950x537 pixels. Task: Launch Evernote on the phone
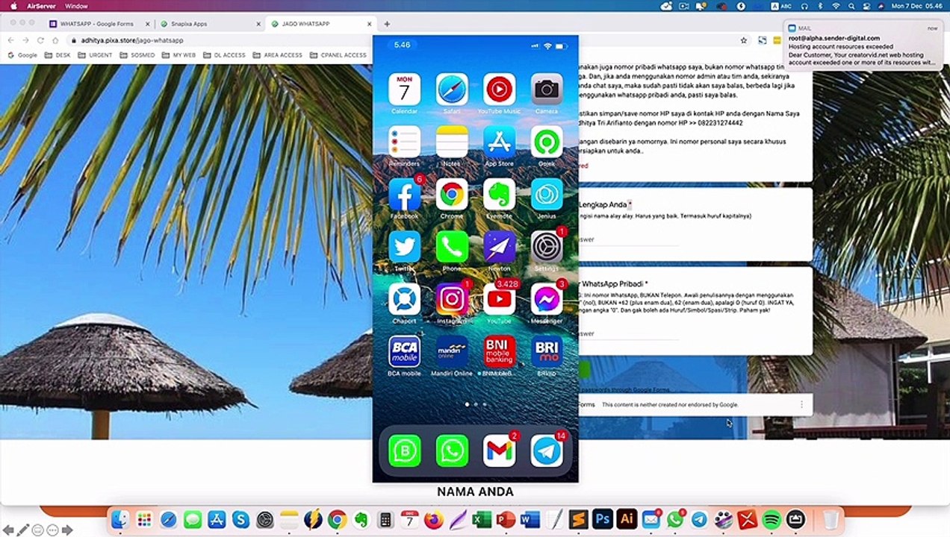[x=500, y=195]
